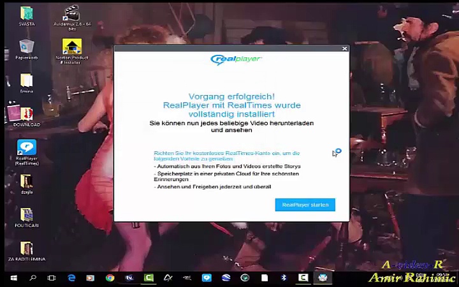Close the RealPlayer installer dialog

coord(344,48)
